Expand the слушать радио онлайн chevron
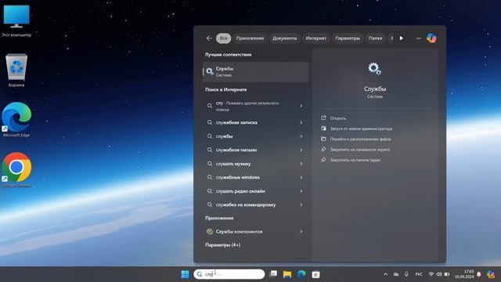The width and height of the screenshot is (501, 282). [301, 191]
